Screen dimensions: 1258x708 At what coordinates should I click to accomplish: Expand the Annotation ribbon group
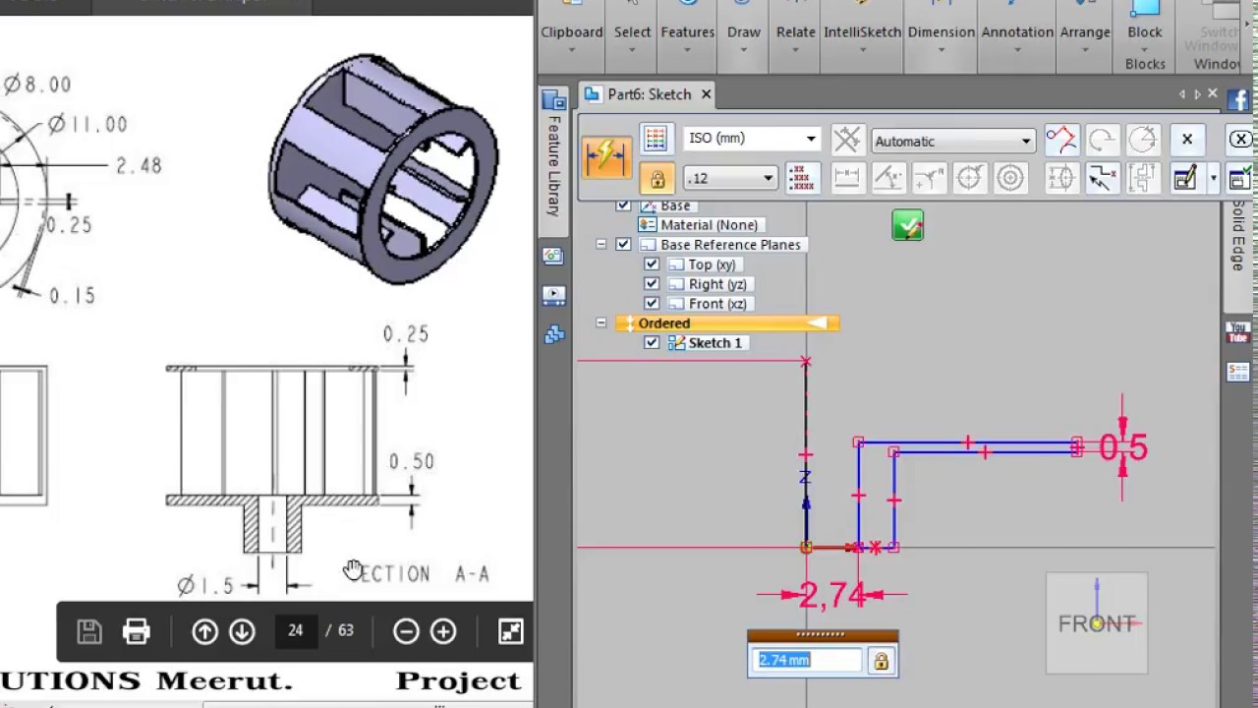1017,39
